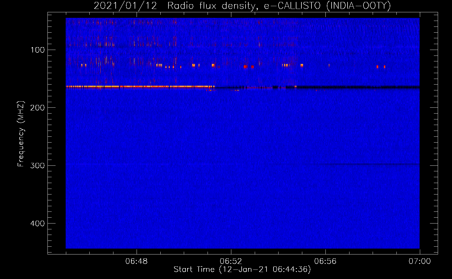This screenshot has width=452, height=279.
Task: Click the "Start Time (12-Jan-21 06:44:36)" axis label
Action: click(x=242, y=270)
